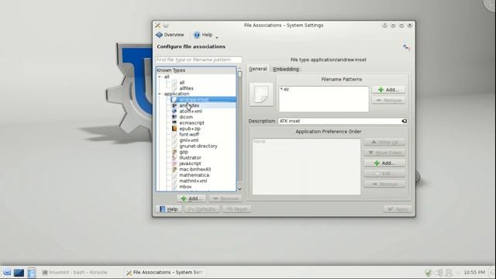The height and width of the screenshot is (279, 496).
Task: Click the file type icon chooser button
Action: pos(261,95)
